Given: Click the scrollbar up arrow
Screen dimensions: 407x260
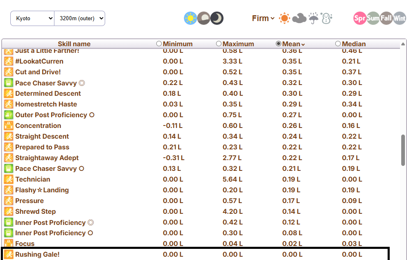Looking at the screenshot, I should [x=403, y=44].
